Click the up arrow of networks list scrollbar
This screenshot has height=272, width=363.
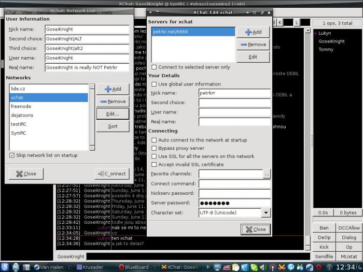(x=92, y=87)
